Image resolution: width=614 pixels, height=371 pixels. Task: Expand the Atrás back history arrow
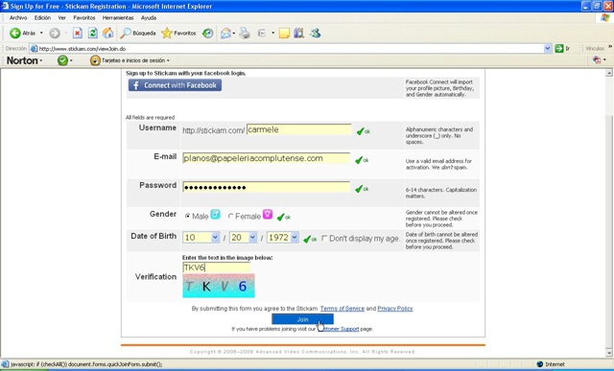click(41, 34)
